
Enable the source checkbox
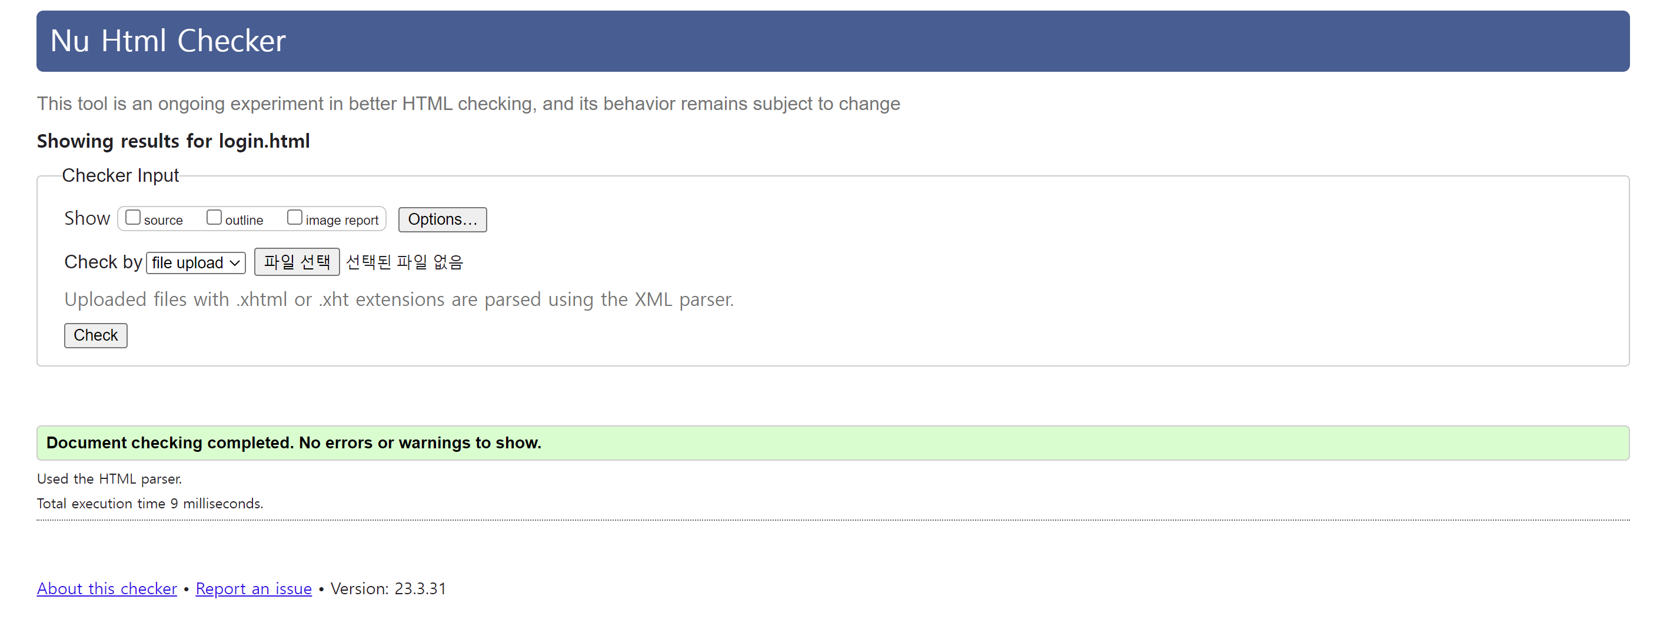coord(133,218)
